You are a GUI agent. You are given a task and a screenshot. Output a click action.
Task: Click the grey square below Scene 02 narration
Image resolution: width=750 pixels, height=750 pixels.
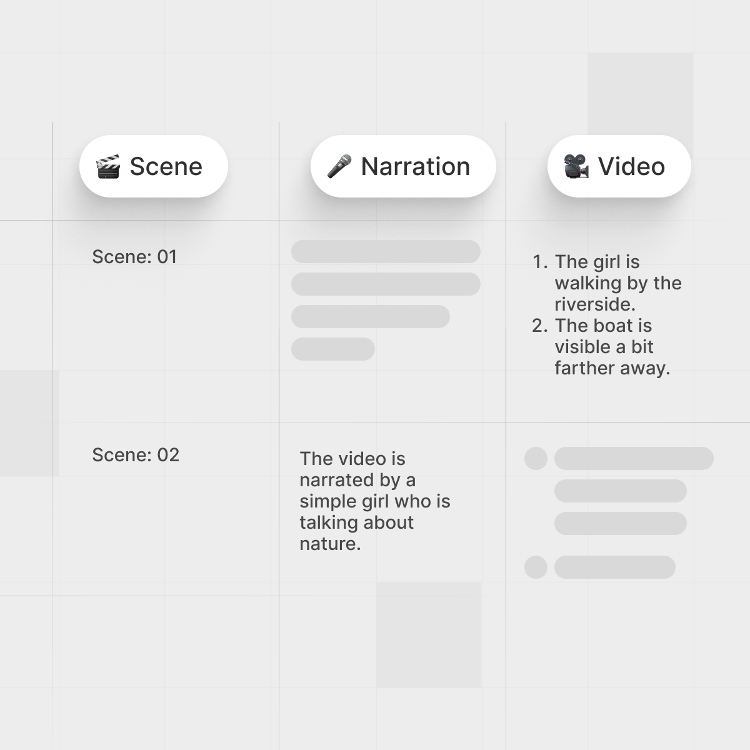click(429, 635)
